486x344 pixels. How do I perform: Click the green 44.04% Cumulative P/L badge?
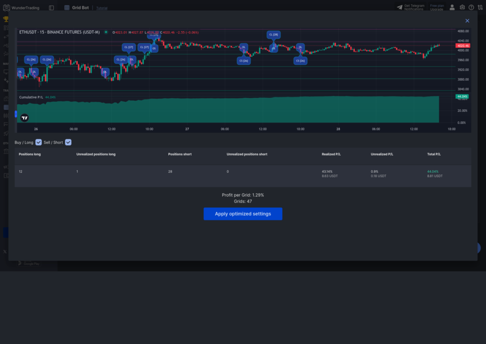pos(462,97)
